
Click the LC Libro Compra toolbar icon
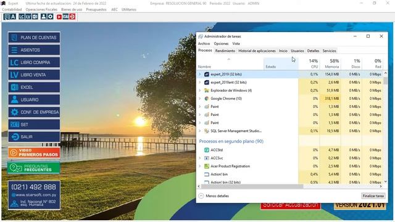[x=22, y=17]
